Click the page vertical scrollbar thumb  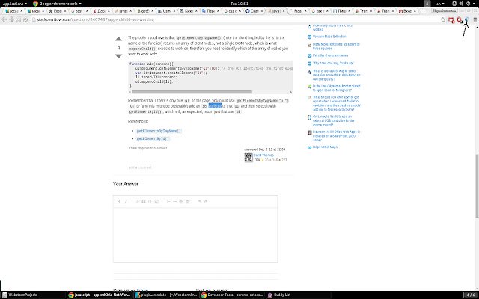[477, 185]
